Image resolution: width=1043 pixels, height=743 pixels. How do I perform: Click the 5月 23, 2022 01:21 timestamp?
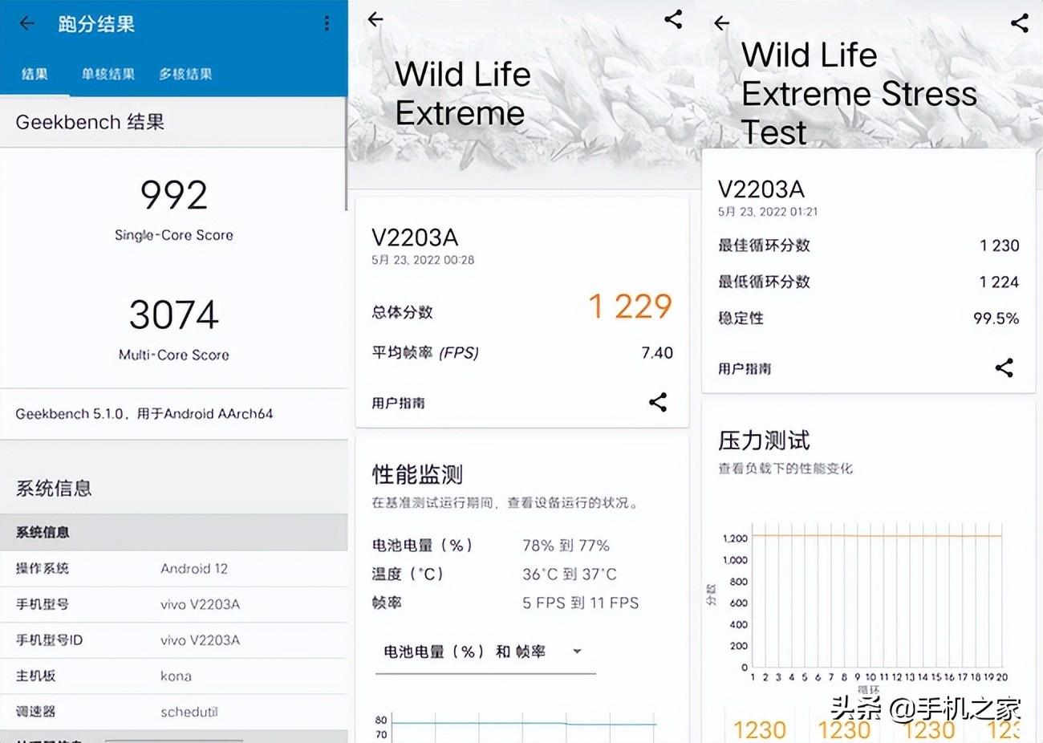tap(768, 212)
